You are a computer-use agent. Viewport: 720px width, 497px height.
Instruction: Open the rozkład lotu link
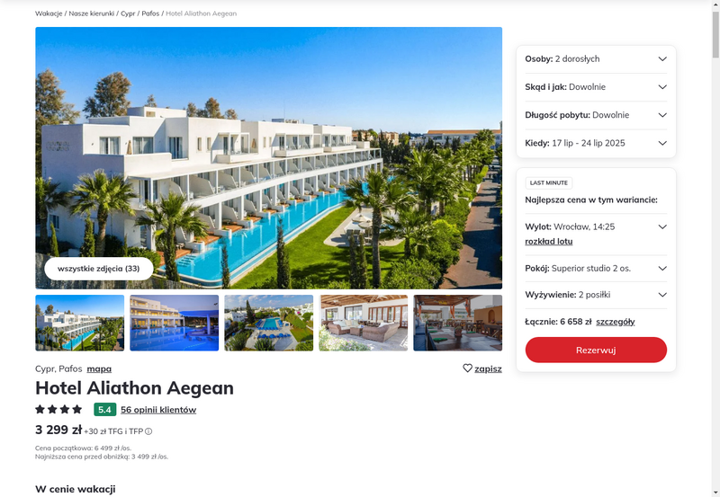(549, 241)
